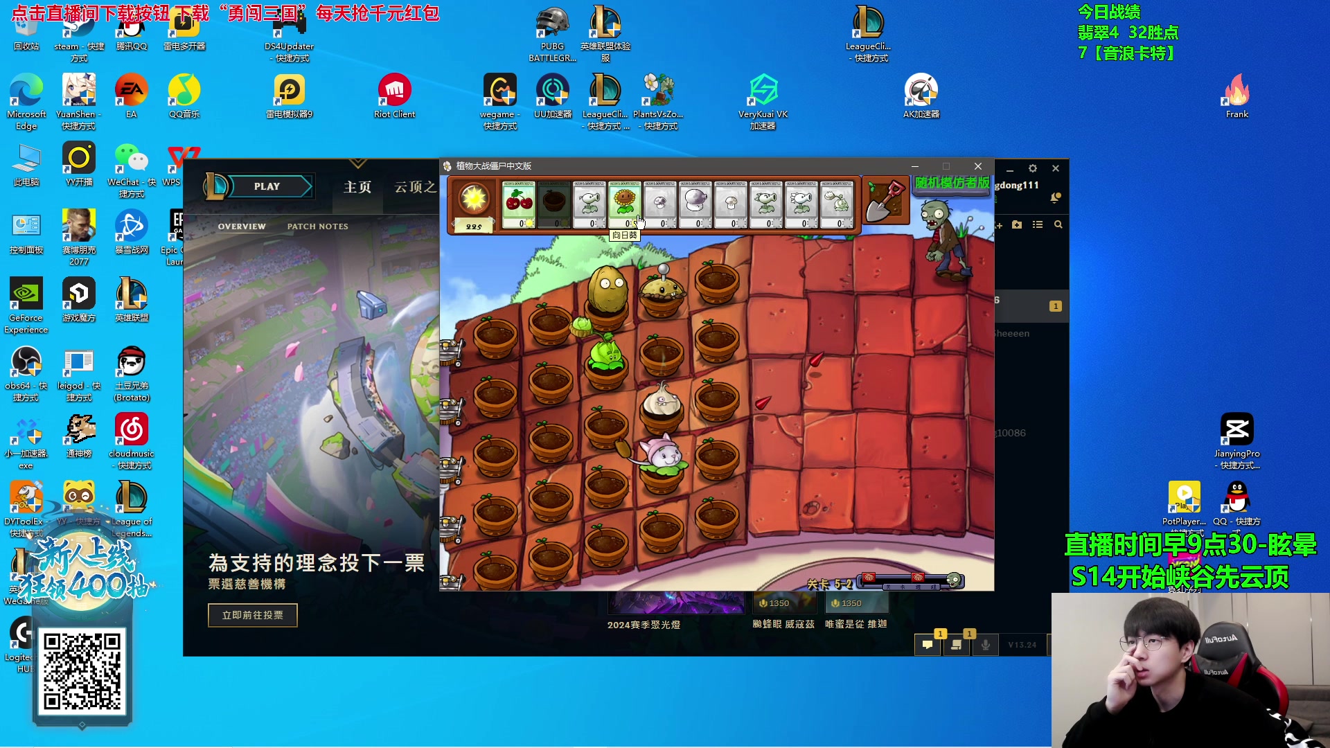Viewport: 1330px width, 748px height.
Task: Open obs64 shortcut
Action: point(26,373)
